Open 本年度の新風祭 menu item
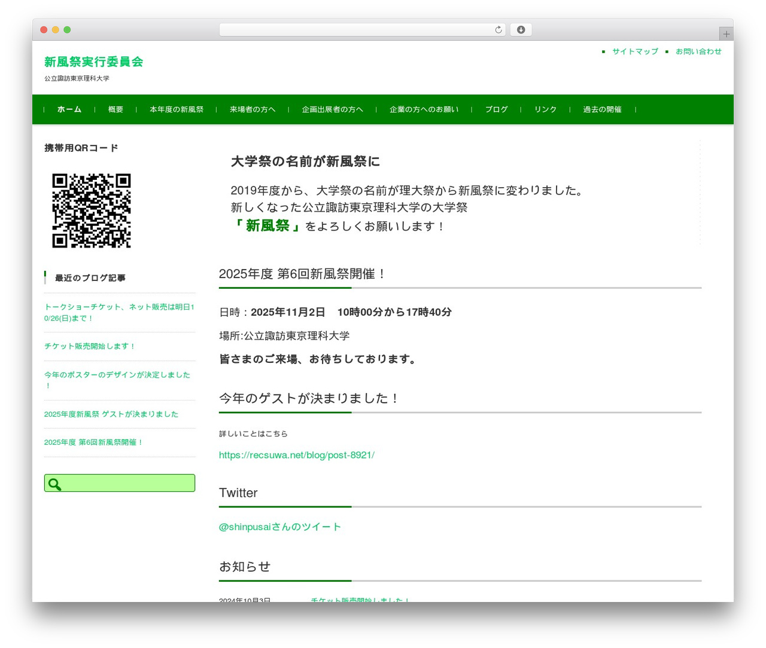The image size is (766, 648). pos(177,109)
